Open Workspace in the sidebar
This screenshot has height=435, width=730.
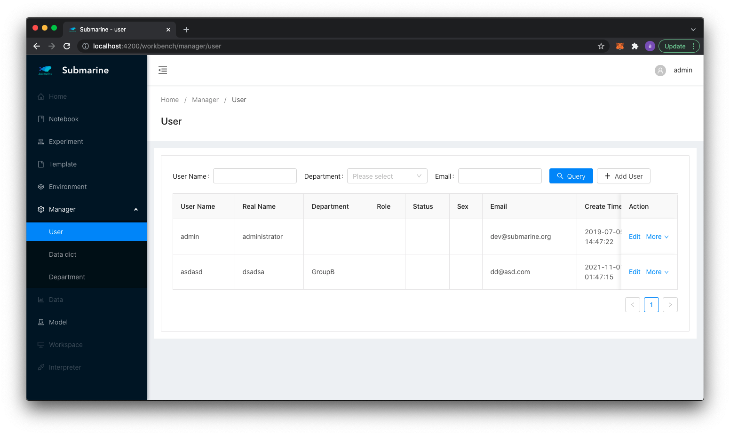(87, 345)
